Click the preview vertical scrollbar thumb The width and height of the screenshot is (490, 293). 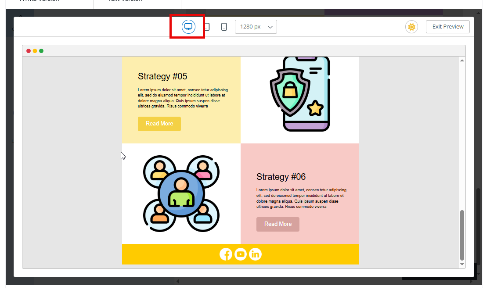point(462,235)
